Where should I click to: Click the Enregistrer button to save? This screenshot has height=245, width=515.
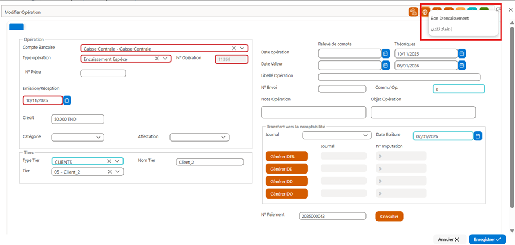[487, 239]
